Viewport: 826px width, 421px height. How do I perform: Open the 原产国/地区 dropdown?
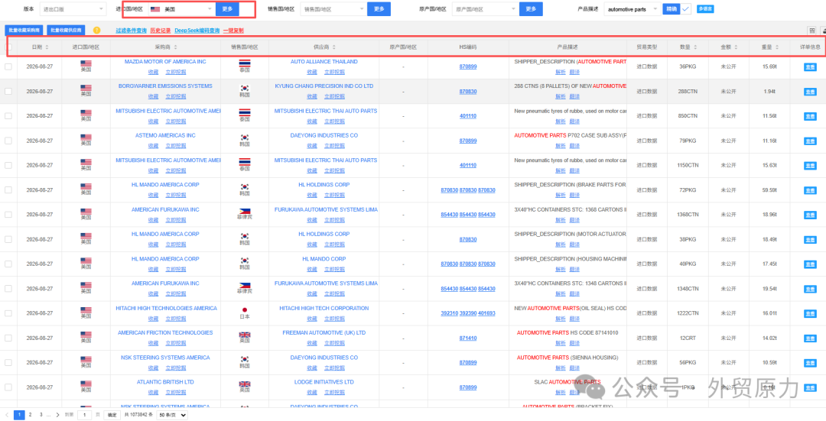[x=485, y=9]
